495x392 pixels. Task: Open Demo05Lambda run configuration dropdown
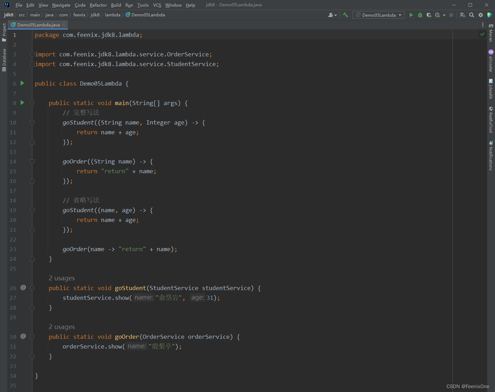tap(378, 15)
